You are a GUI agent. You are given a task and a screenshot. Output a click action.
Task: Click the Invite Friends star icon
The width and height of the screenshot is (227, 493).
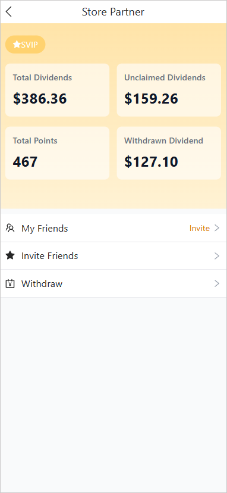10,255
